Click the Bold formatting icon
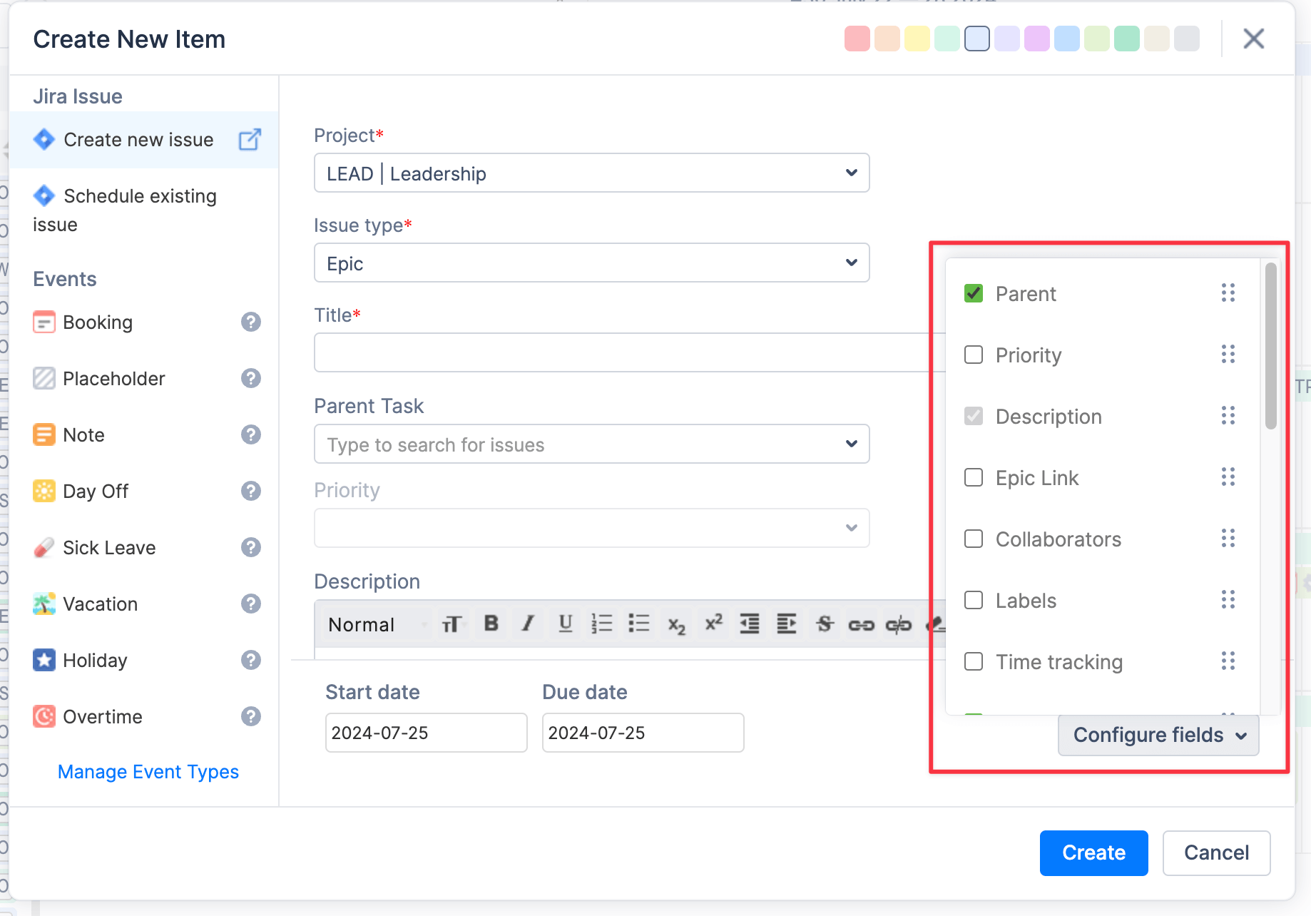The height and width of the screenshot is (916, 1311). point(491,624)
